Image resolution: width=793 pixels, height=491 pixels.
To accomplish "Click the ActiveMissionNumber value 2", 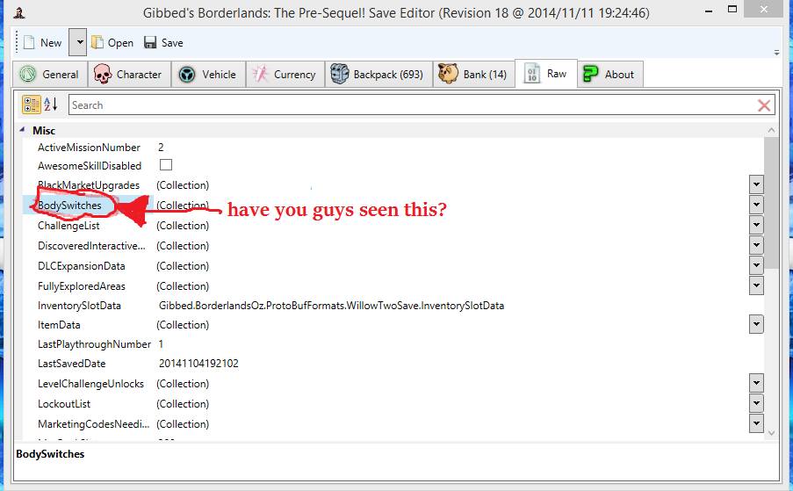I will coord(161,148).
